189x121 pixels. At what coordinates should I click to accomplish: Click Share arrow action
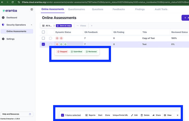tap(157, 115)
